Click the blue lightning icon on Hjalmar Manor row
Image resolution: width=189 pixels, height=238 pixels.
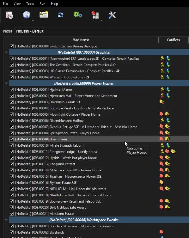168,90
